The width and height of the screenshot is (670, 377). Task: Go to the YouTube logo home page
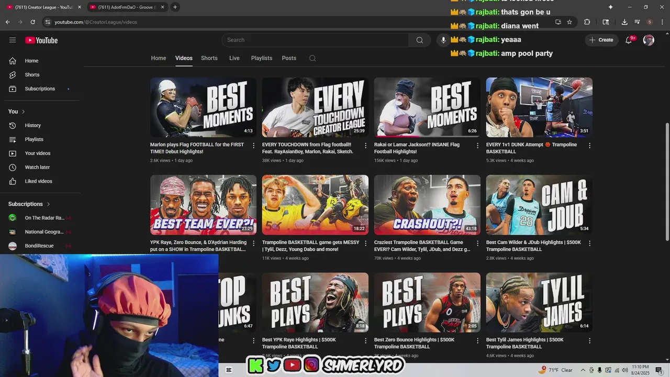tap(41, 40)
